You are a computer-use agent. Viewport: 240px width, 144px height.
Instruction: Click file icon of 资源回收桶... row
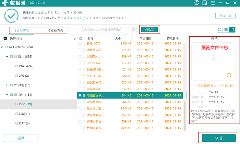(x=84, y=121)
